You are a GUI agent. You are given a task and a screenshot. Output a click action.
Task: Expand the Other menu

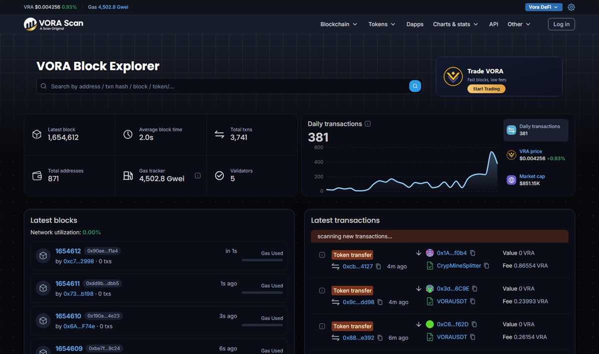[x=519, y=24]
